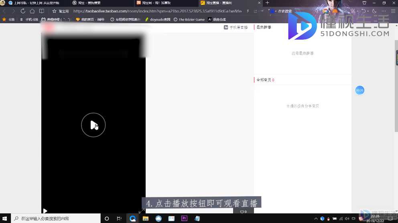Open the Windows Start menu
The image size is (398, 223).
coord(4,219)
